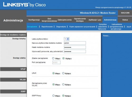This screenshot has width=132, height=97.
Task: Select Wyłącz for Zdalne zarządzanie
Action: pyautogui.click(x=63, y=58)
